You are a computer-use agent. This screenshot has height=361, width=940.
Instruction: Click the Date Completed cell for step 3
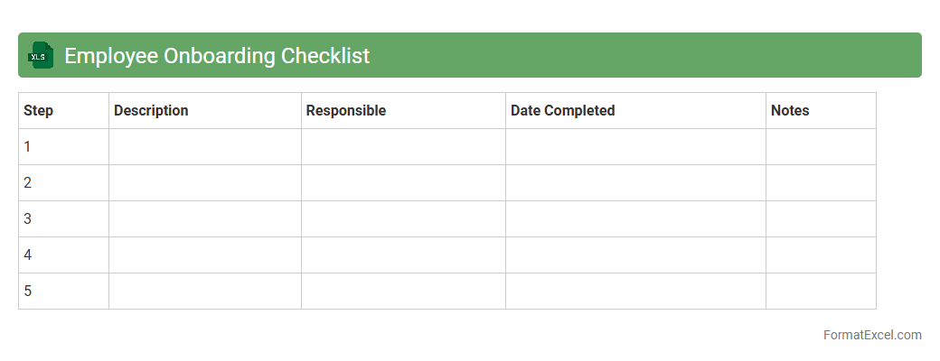(635, 219)
